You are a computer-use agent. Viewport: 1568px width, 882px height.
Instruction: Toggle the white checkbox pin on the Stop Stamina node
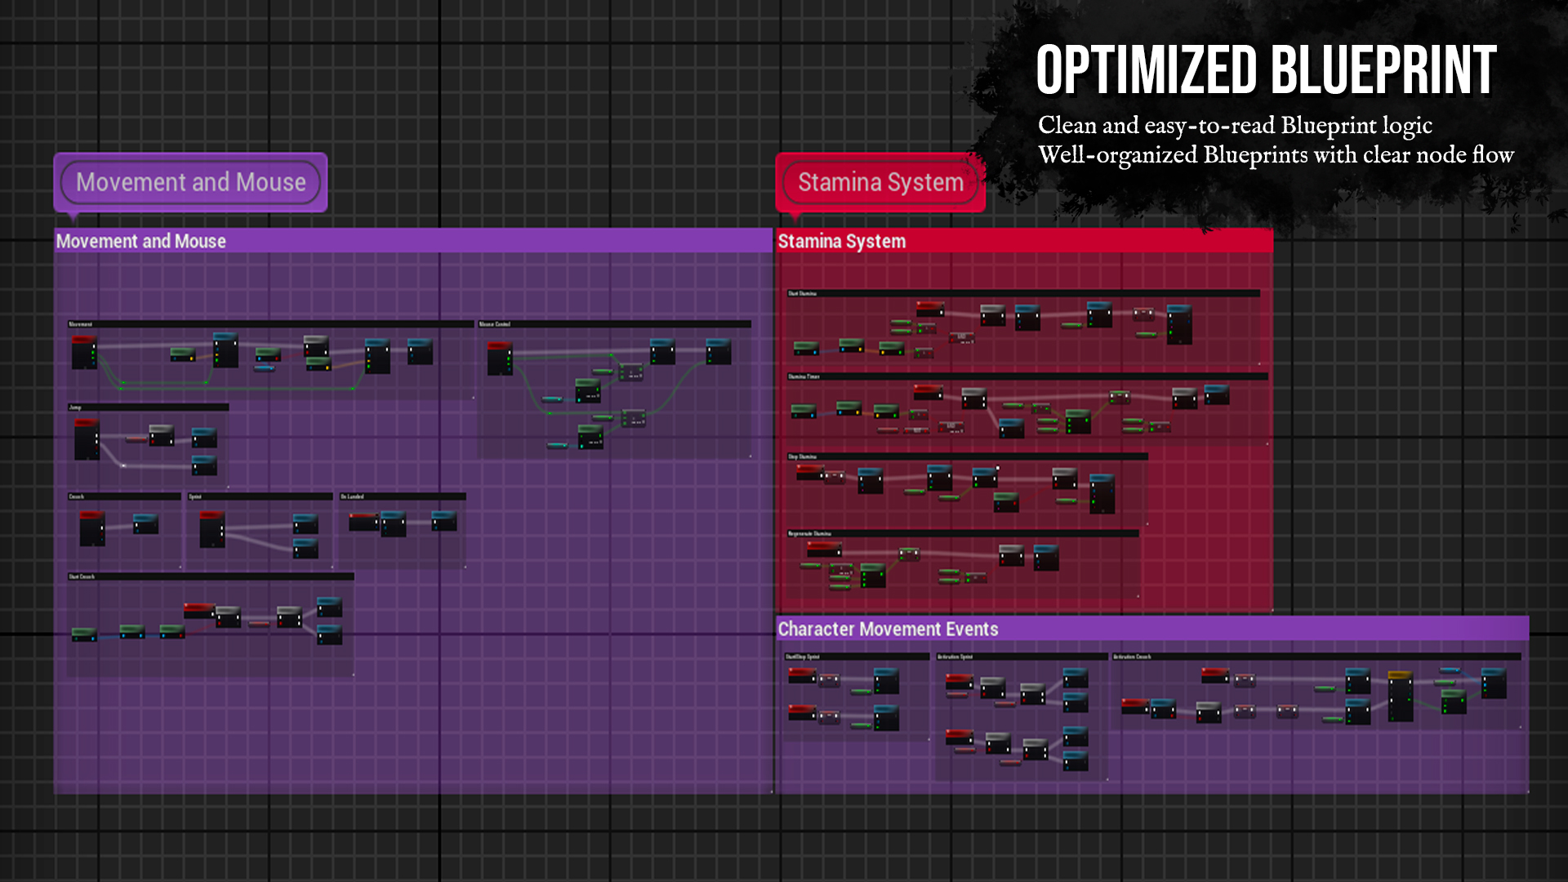[x=996, y=468]
